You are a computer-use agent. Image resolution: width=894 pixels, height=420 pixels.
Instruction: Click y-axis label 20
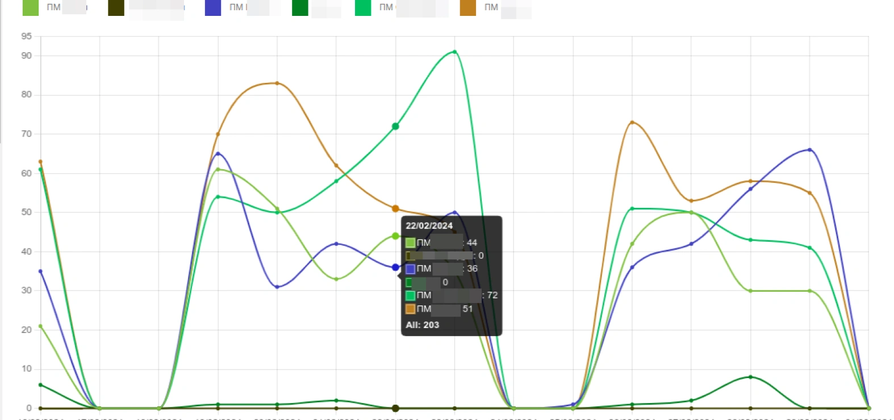(27, 330)
